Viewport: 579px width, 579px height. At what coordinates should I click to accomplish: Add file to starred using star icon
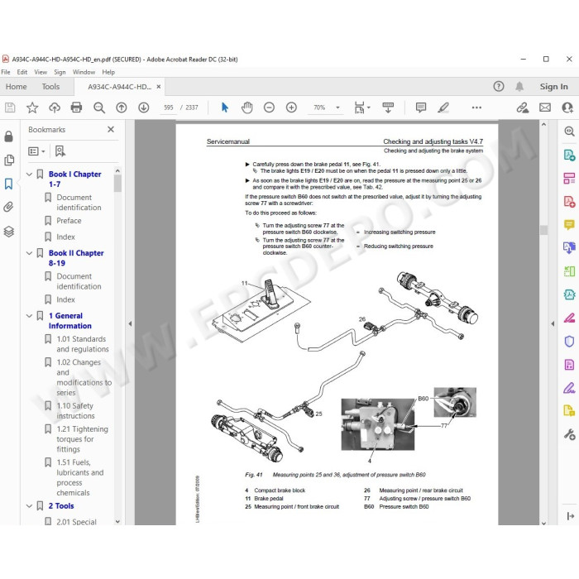[32, 108]
